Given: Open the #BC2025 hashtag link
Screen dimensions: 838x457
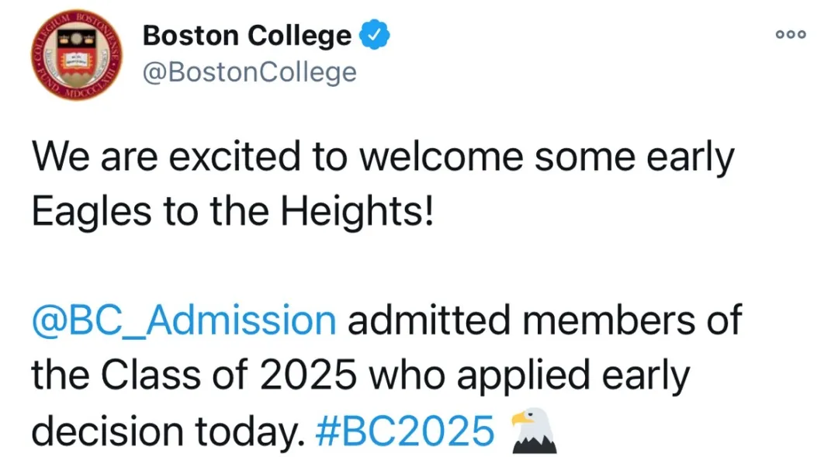Looking at the screenshot, I should (405, 431).
